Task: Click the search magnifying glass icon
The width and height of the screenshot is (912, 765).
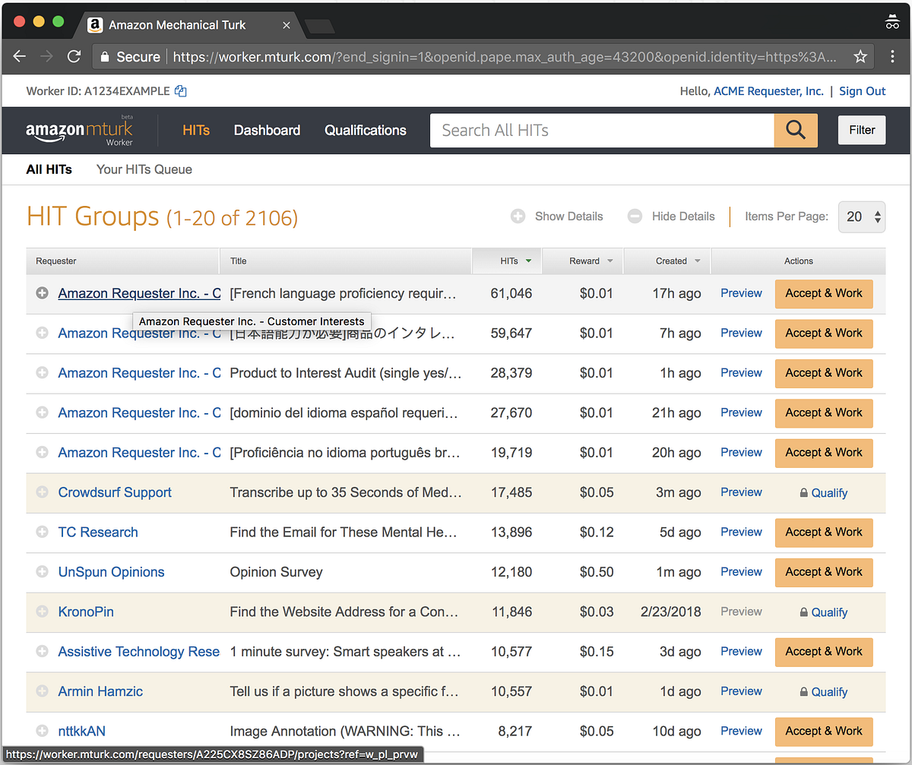Action: [x=795, y=130]
